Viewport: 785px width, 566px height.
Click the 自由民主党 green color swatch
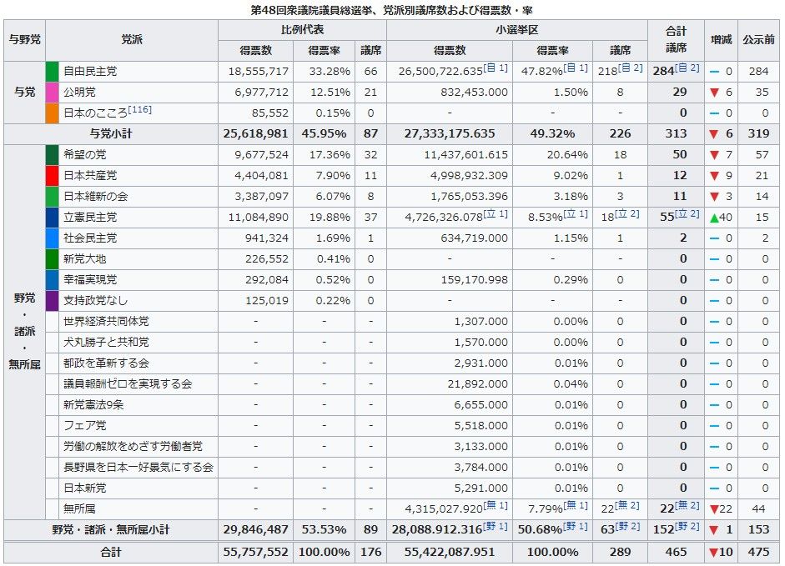(x=52, y=72)
